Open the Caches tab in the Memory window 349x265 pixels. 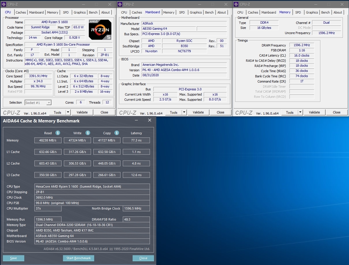(x=253, y=12)
